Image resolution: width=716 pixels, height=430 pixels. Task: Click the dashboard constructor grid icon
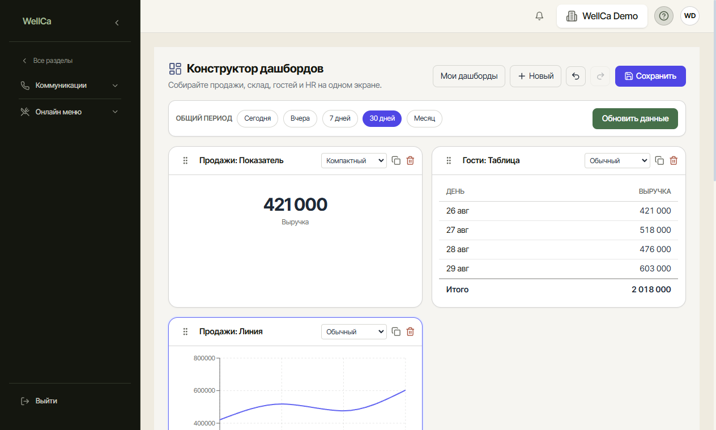pyautogui.click(x=175, y=69)
